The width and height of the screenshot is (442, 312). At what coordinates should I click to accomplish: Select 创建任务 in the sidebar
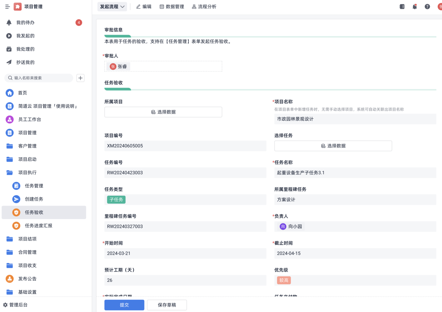click(33, 199)
